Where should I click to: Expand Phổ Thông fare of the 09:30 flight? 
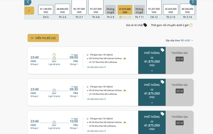(x=152, y=102)
